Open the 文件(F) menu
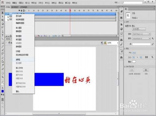 click(8, 3)
